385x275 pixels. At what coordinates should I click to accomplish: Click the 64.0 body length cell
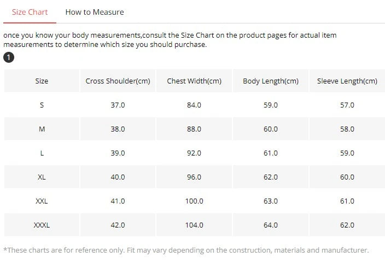click(x=271, y=225)
